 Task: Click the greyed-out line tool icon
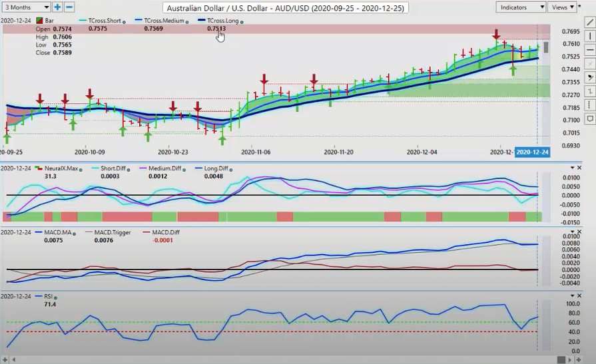[x=590, y=63]
